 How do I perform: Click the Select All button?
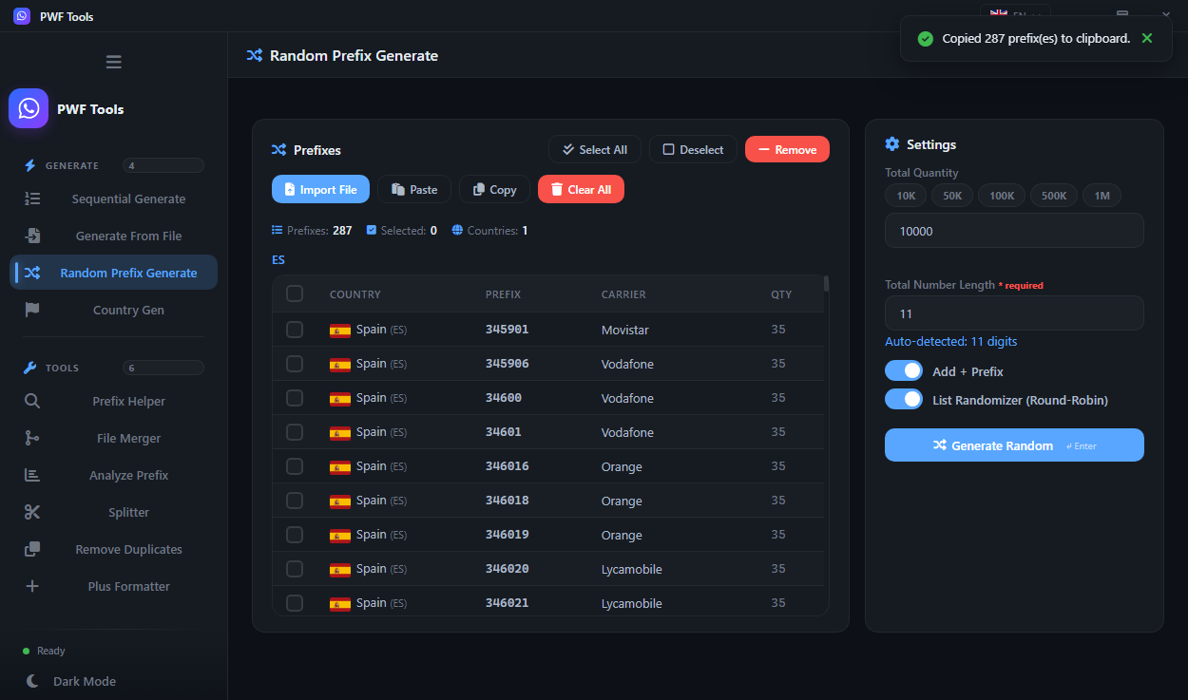pos(595,149)
